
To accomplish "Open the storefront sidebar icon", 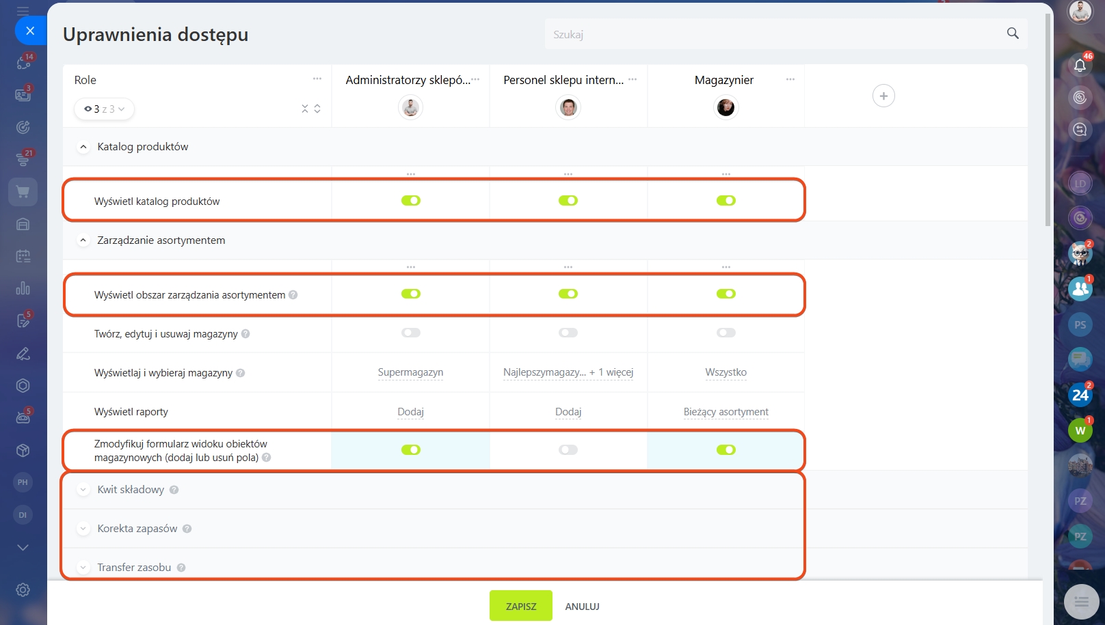I will click(23, 224).
